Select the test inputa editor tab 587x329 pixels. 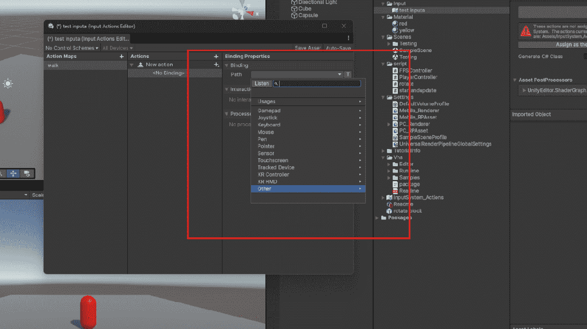click(x=88, y=38)
